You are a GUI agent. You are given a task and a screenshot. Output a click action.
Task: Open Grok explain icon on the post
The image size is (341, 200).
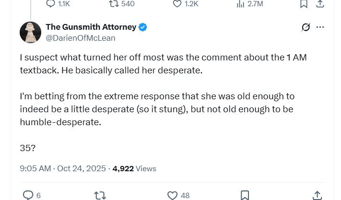306,27
